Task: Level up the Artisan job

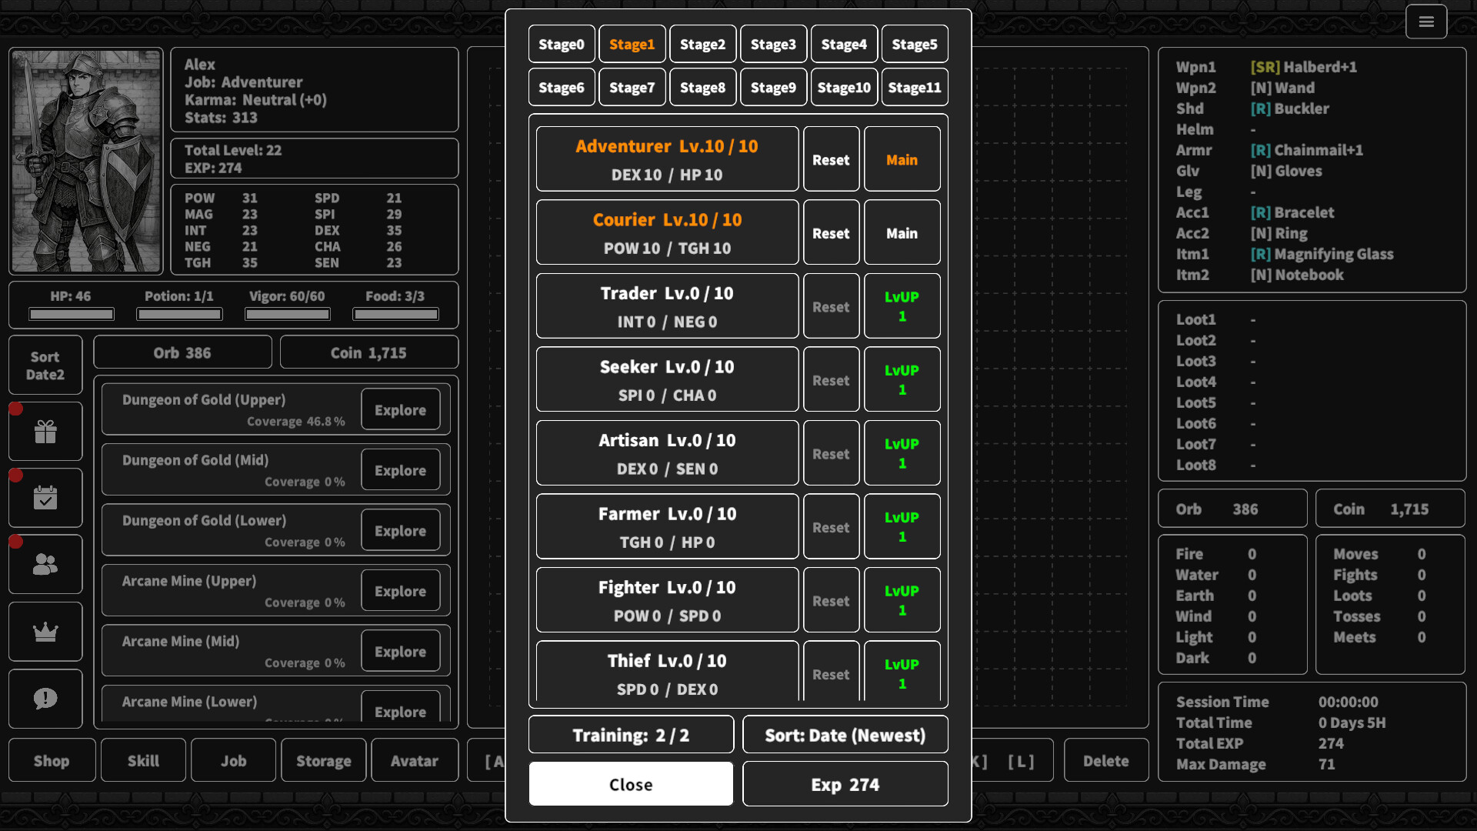Action: 902,453
